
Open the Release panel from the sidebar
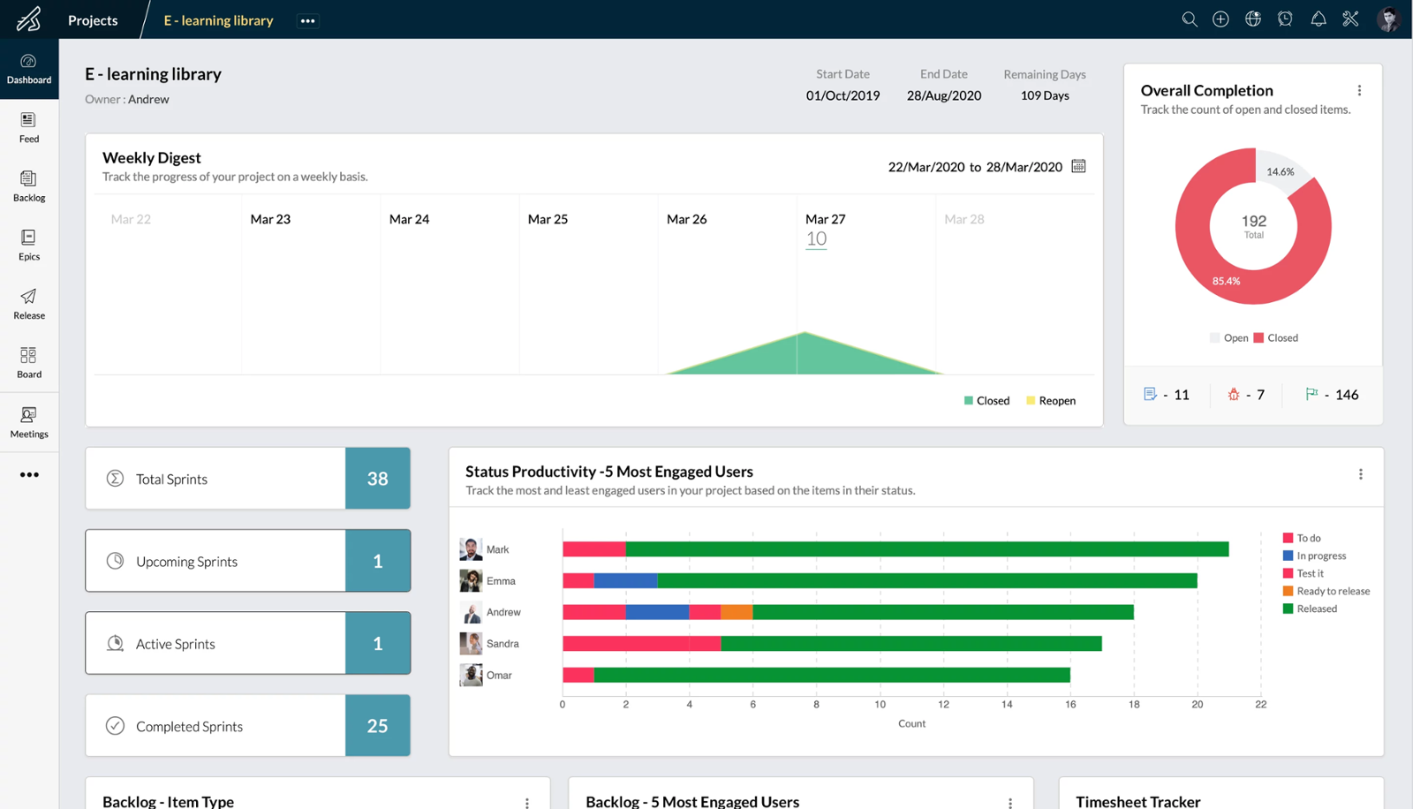coord(28,303)
